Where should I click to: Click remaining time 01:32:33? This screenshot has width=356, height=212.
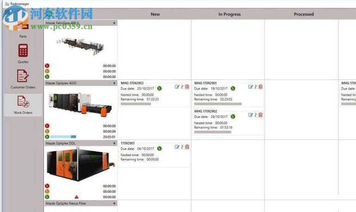(152, 99)
